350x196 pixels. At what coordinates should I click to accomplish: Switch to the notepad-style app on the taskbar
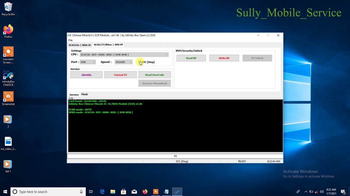(x=166, y=192)
